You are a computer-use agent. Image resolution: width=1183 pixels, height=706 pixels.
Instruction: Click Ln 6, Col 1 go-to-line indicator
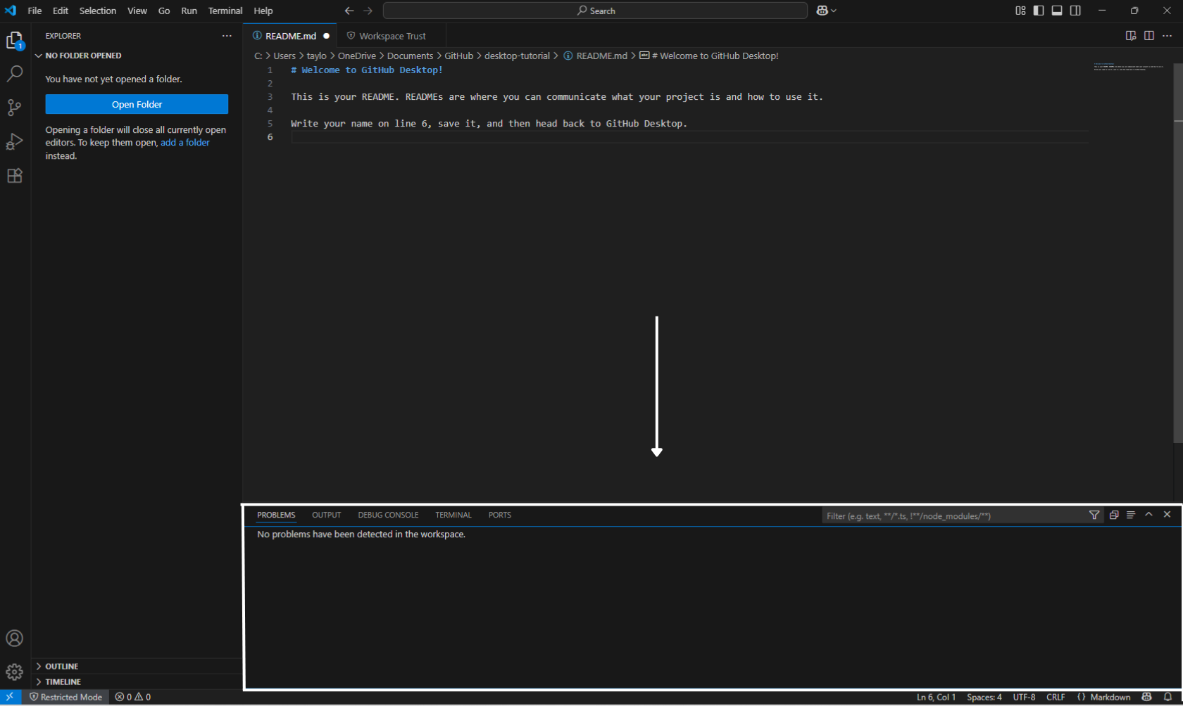[x=936, y=697]
